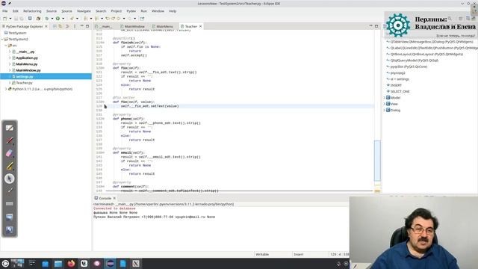Select settings.py in Package Explorer
The width and height of the screenshot is (478, 269).
[46, 76]
